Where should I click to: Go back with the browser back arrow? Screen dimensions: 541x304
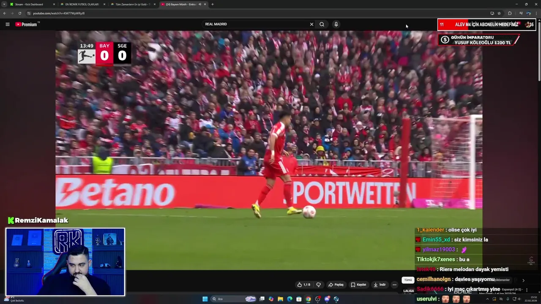tap(5, 13)
